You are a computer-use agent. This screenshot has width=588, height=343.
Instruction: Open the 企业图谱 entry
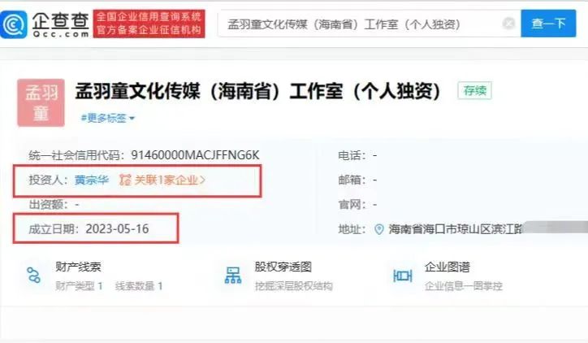pyautogui.click(x=447, y=267)
